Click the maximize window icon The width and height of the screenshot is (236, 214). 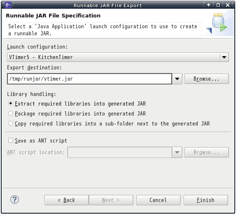tap(218, 5)
